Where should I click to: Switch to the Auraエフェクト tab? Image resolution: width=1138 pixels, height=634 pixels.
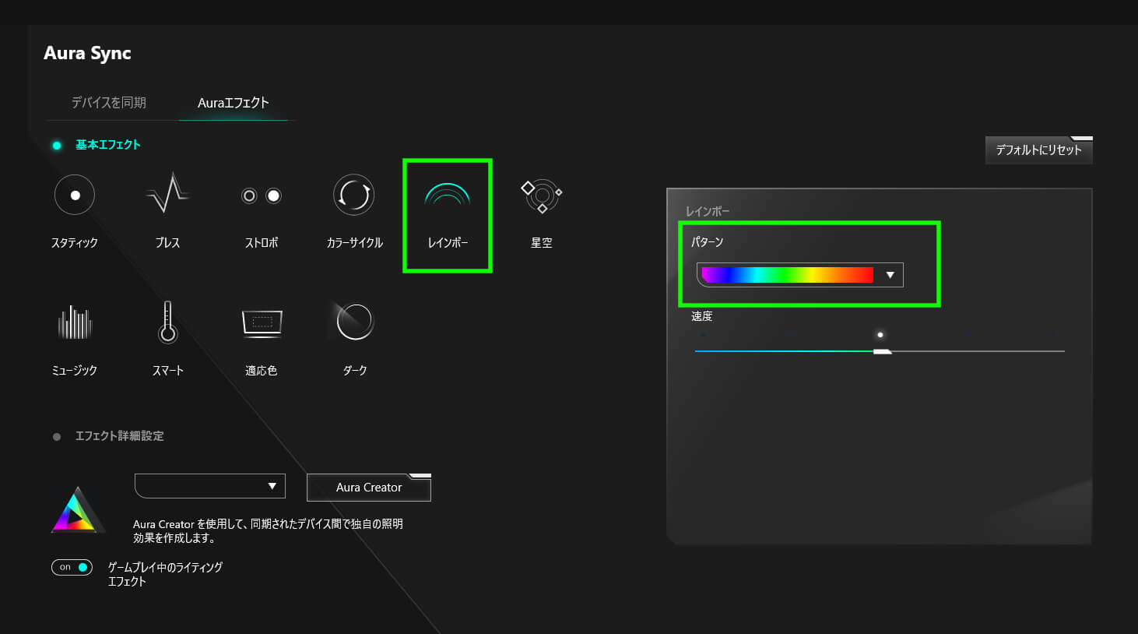234,103
